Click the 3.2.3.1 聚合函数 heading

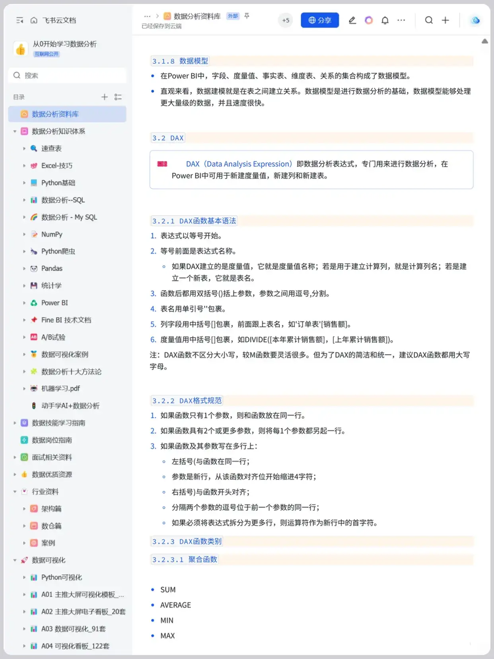(x=185, y=560)
